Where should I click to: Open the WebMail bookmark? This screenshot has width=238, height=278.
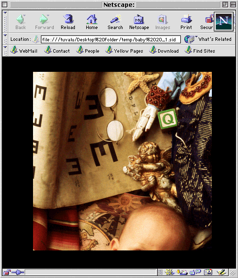pyautogui.click(x=24, y=51)
